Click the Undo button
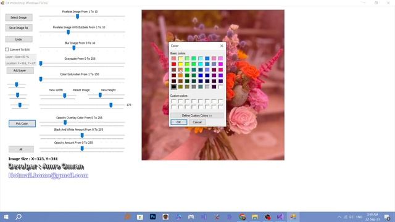Viewport: 395px width, 222px height. click(x=19, y=39)
